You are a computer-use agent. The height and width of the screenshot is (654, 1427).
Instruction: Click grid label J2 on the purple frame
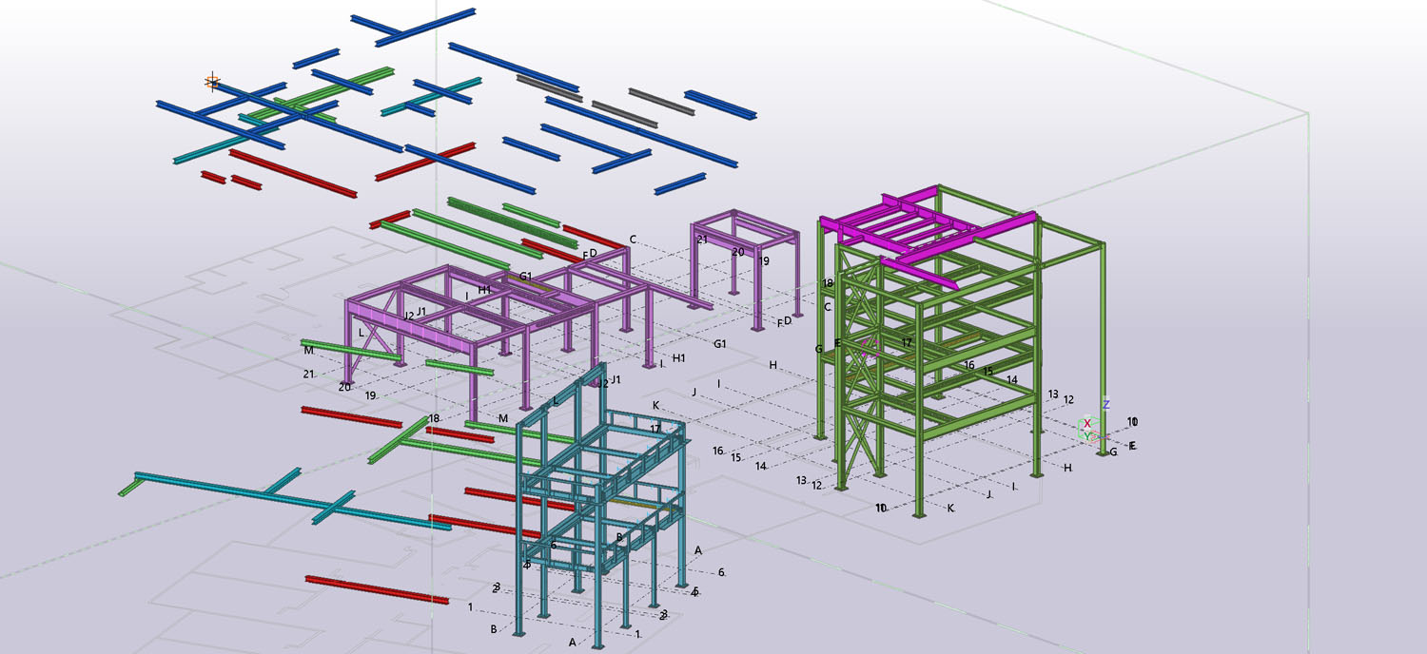(x=408, y=316)
